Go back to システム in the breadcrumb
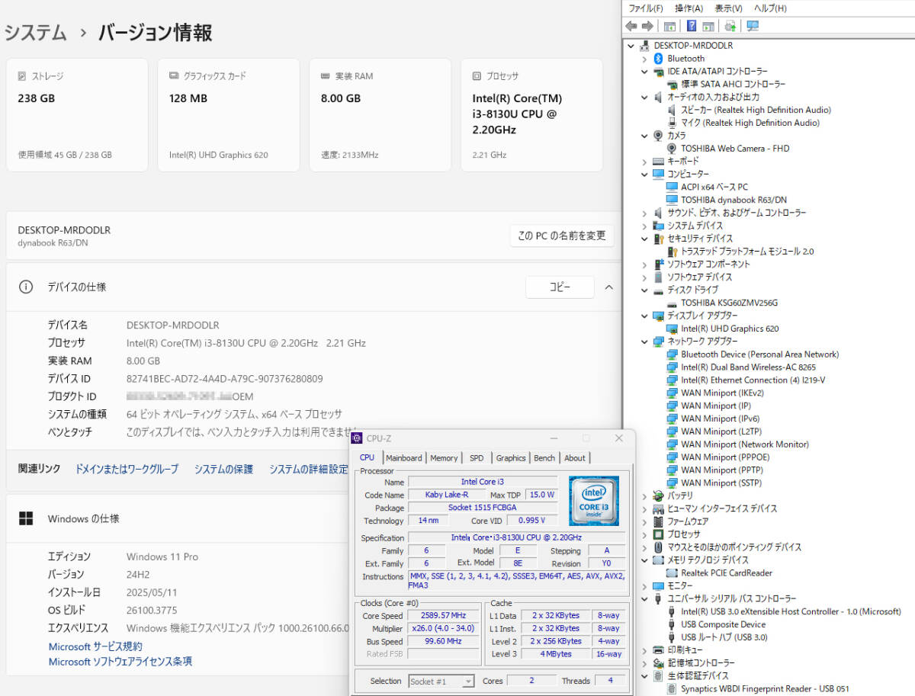The height and width of the screenshot is (696, 915). [x=35, y=33]
